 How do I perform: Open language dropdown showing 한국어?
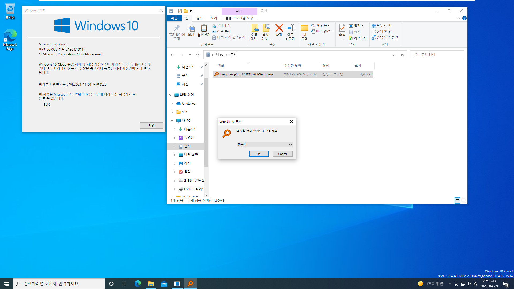click(x=264, y=144)
